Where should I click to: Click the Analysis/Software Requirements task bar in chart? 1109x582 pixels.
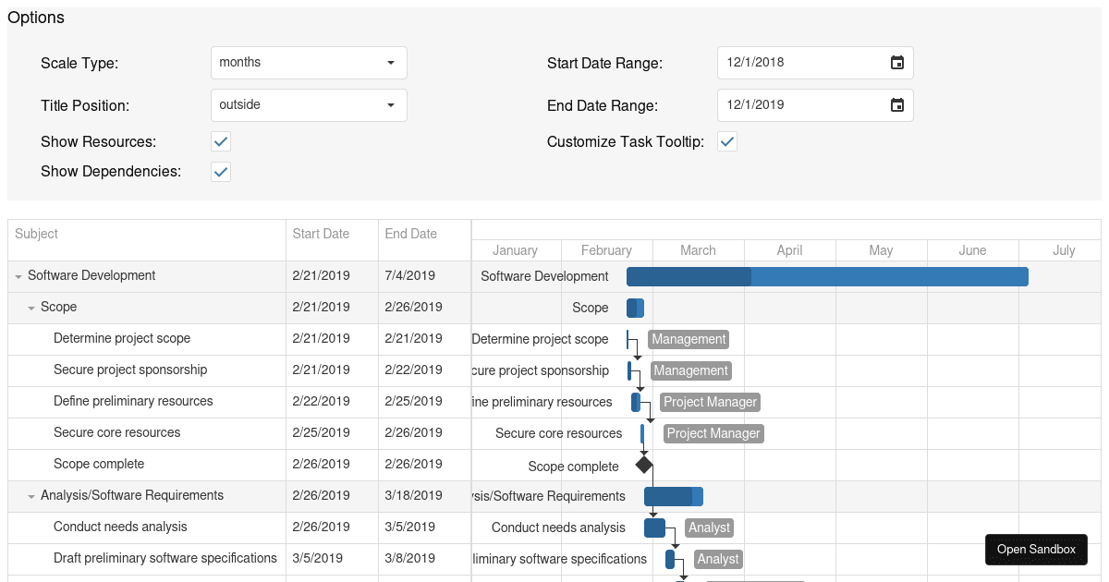(x=674, y=496)
